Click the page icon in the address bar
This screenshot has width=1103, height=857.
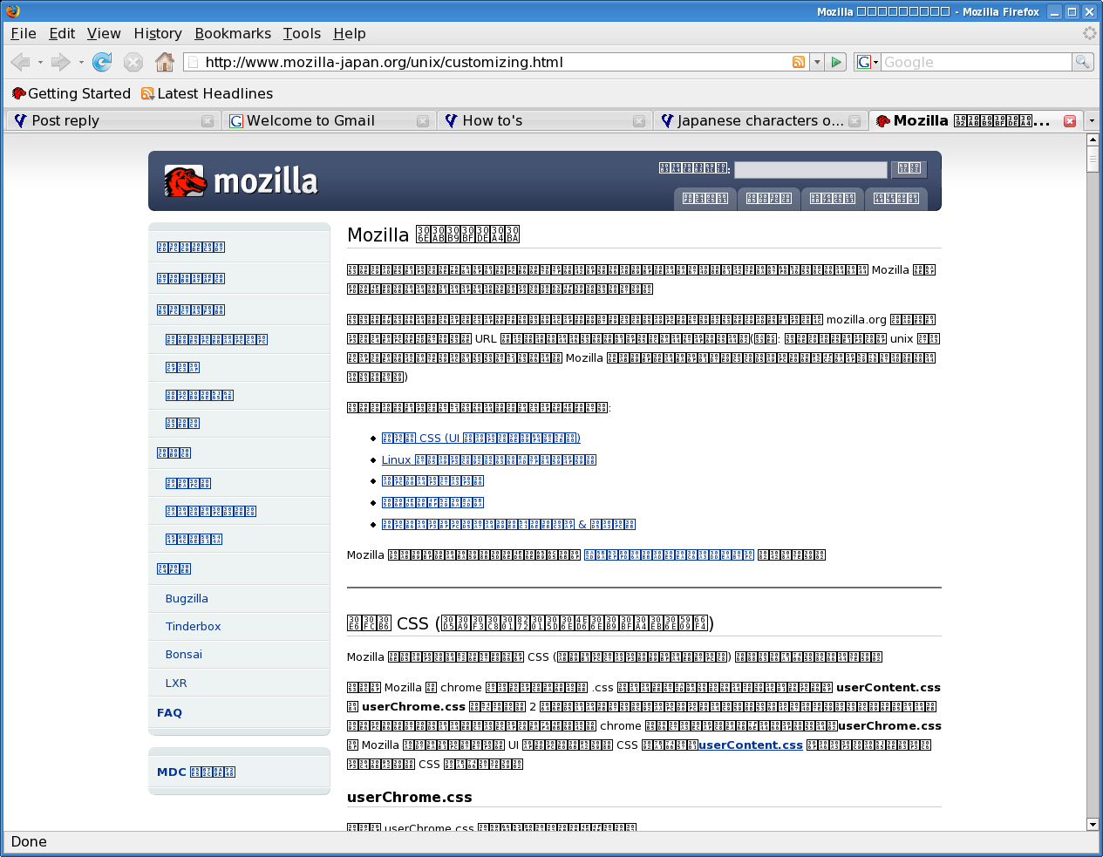coord(194,62)
